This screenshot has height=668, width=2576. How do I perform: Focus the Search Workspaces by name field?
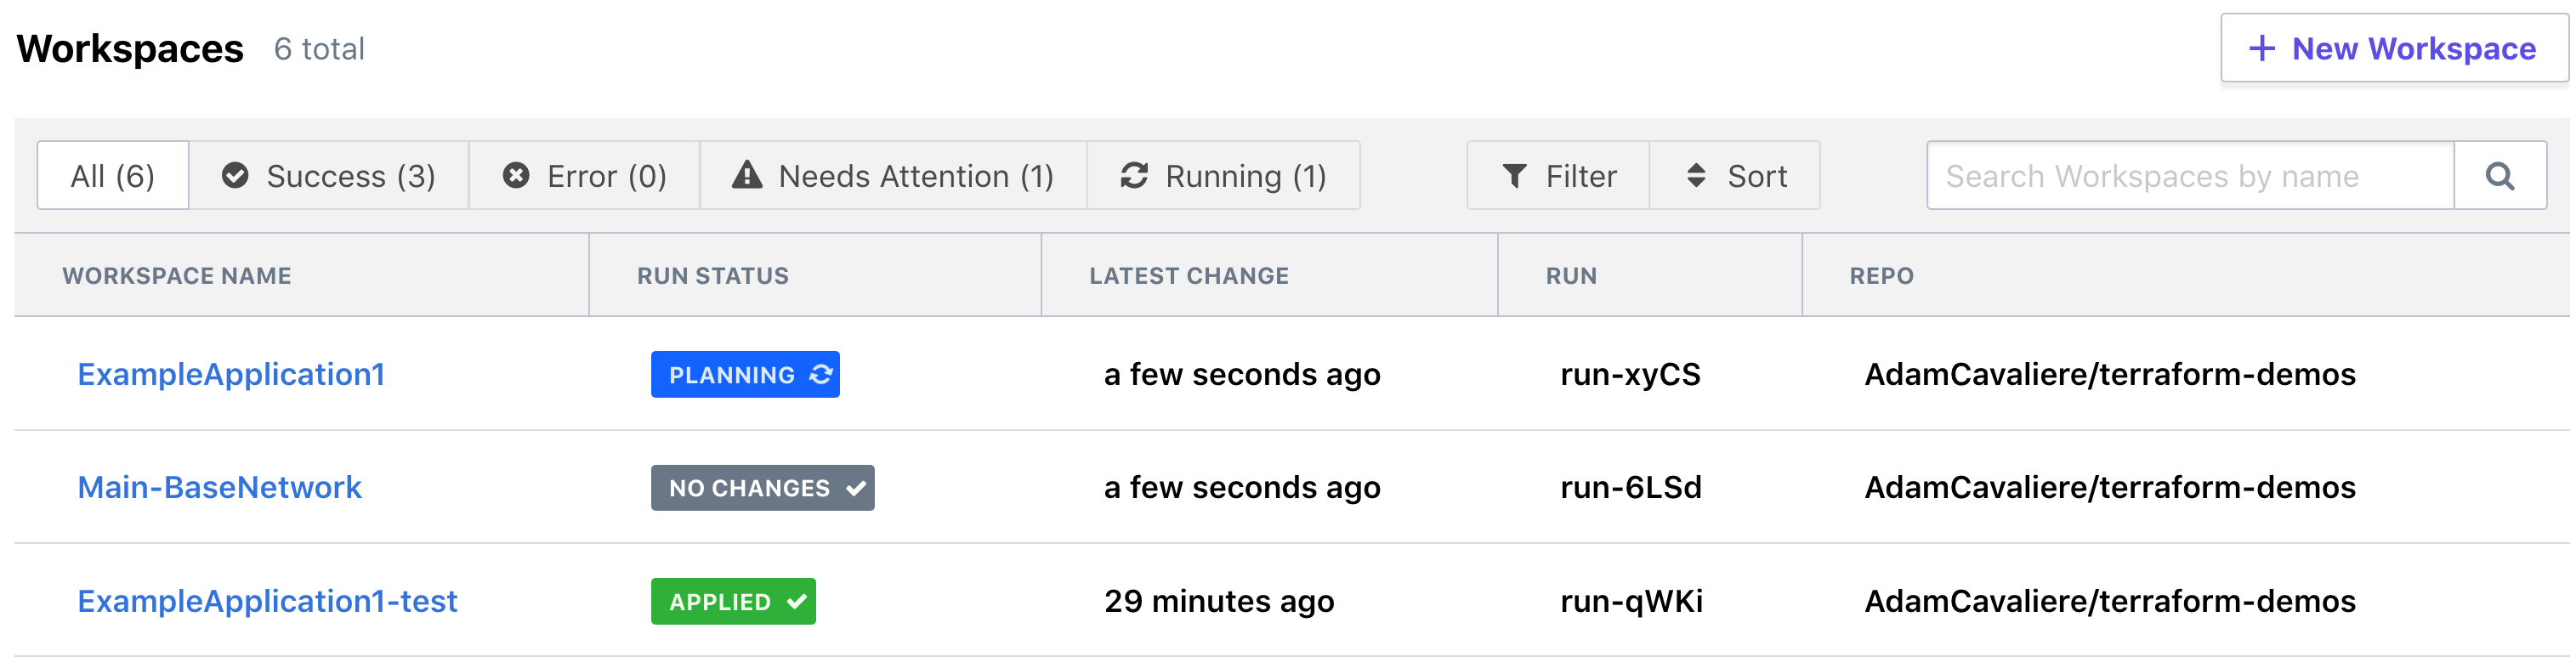click(x=2190, y=176)
